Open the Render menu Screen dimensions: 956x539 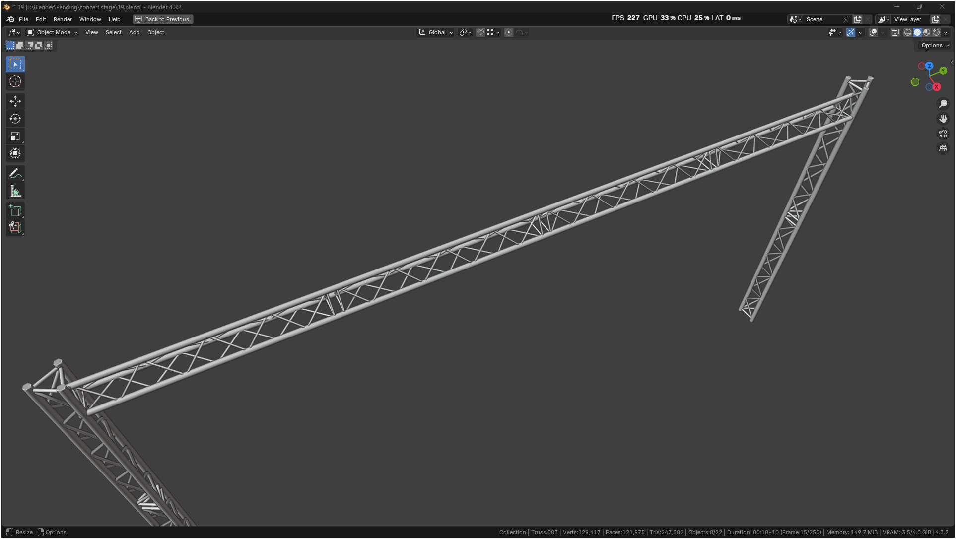coord(63,19)
